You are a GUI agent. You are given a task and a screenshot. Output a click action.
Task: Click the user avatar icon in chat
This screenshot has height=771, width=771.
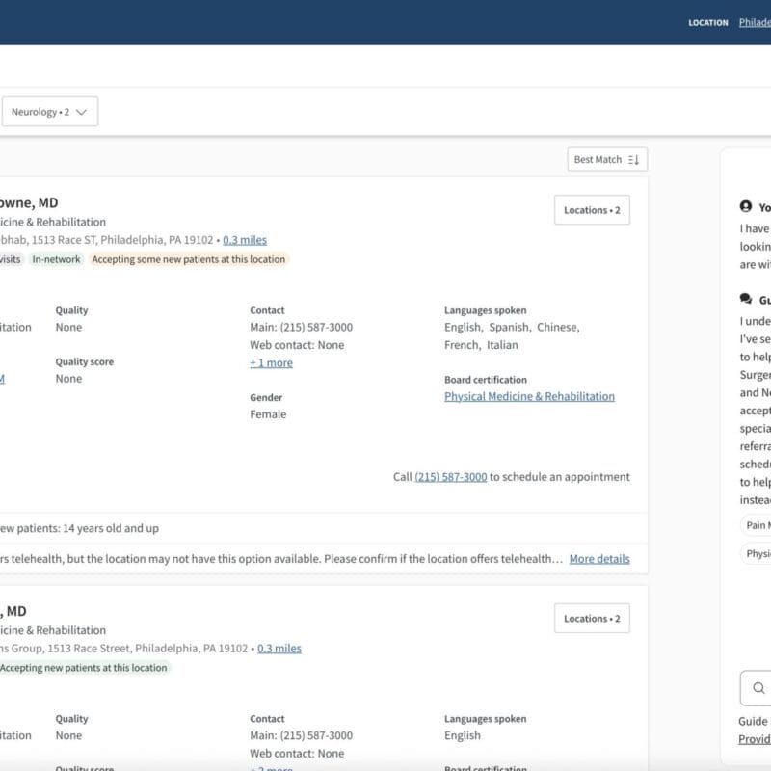coord(745,207)
